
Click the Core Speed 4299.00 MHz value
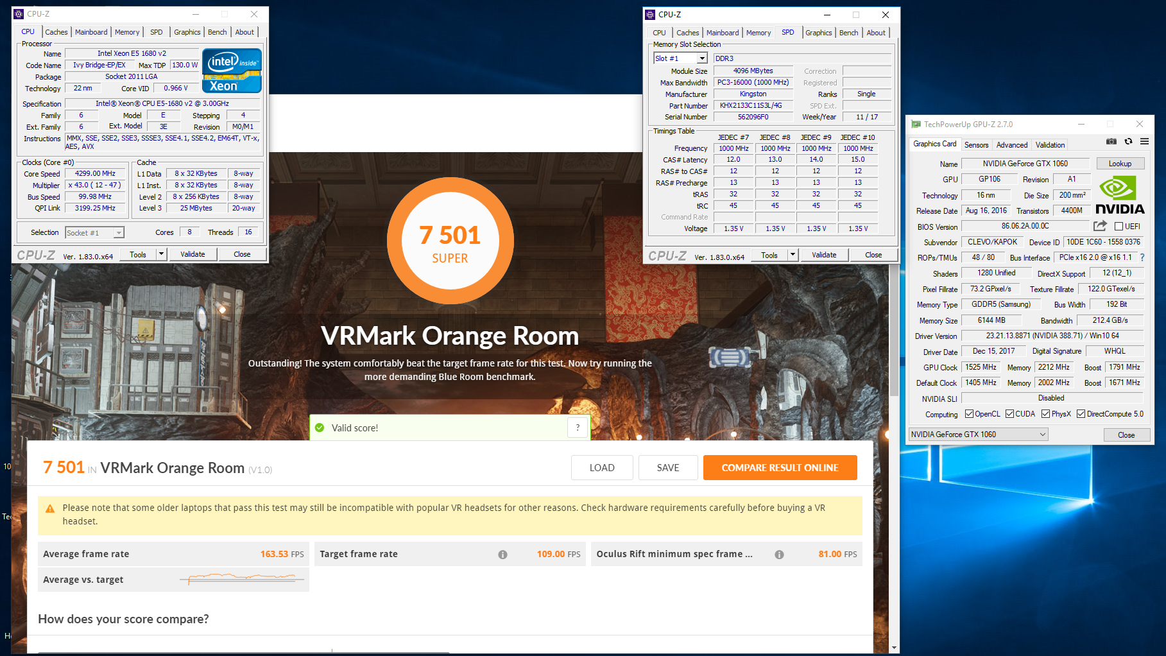coord(95,173)
